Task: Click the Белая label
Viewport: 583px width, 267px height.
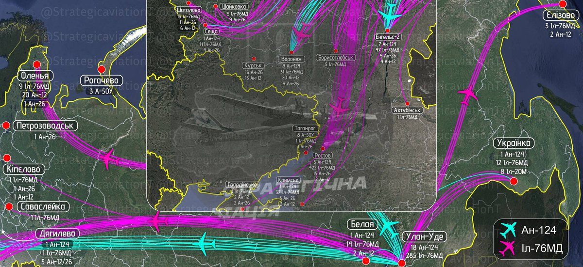Action: click(361, 224)
